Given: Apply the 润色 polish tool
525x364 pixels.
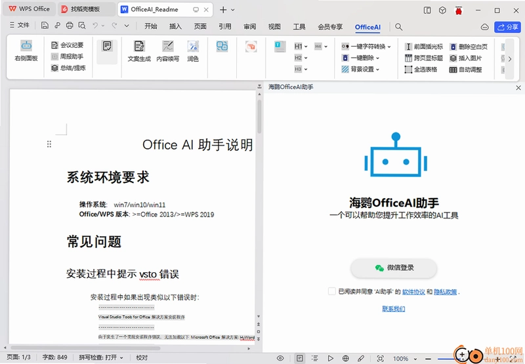Looking at the screenshot, I should 193,51.
